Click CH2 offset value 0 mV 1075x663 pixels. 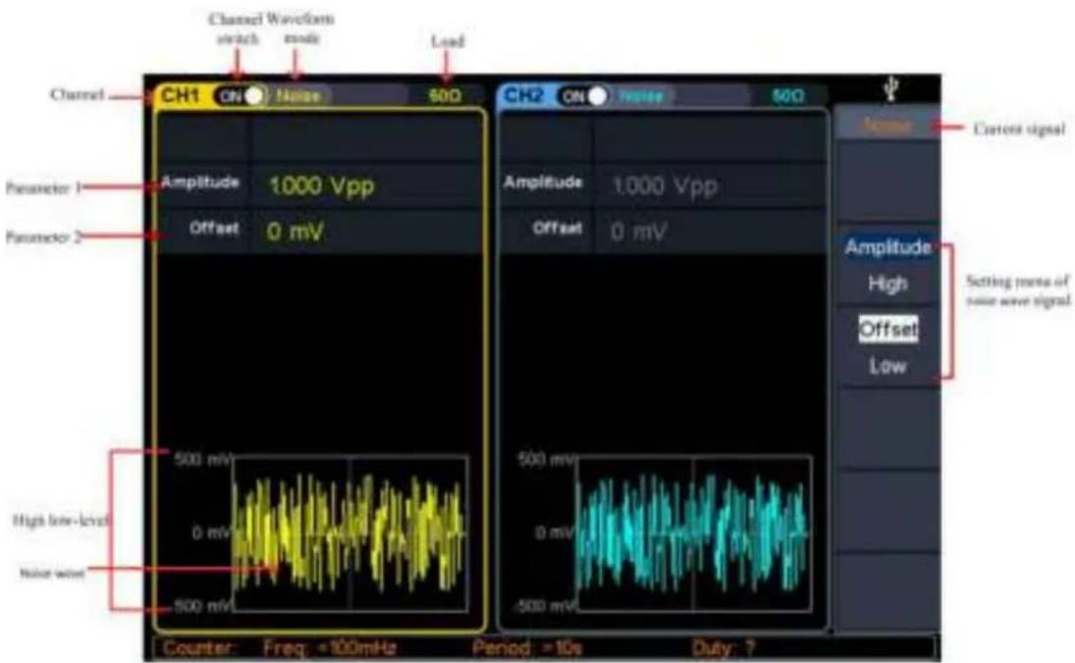(x=637, y=231)
